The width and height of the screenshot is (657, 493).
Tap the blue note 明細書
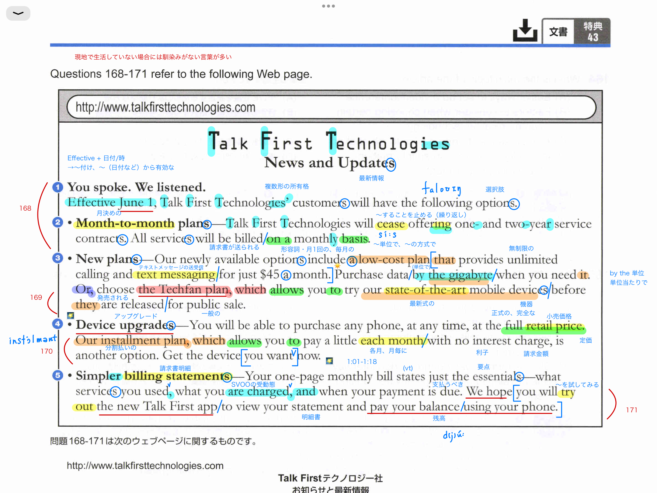[x=311, y=417]
